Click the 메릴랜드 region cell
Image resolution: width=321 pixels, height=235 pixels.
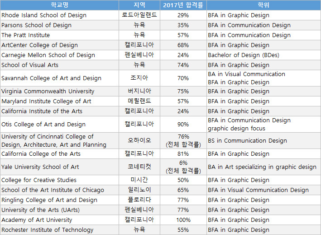pos(139,101)
